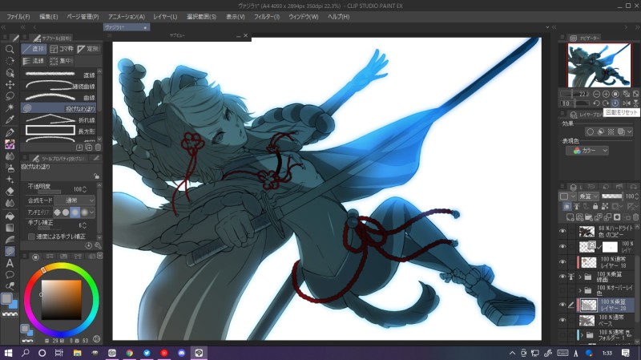Image resolution: width=641 pixels, height=360 pixels.
Task: Open the 編集(E) menu
Action: (x=48, y=17)
